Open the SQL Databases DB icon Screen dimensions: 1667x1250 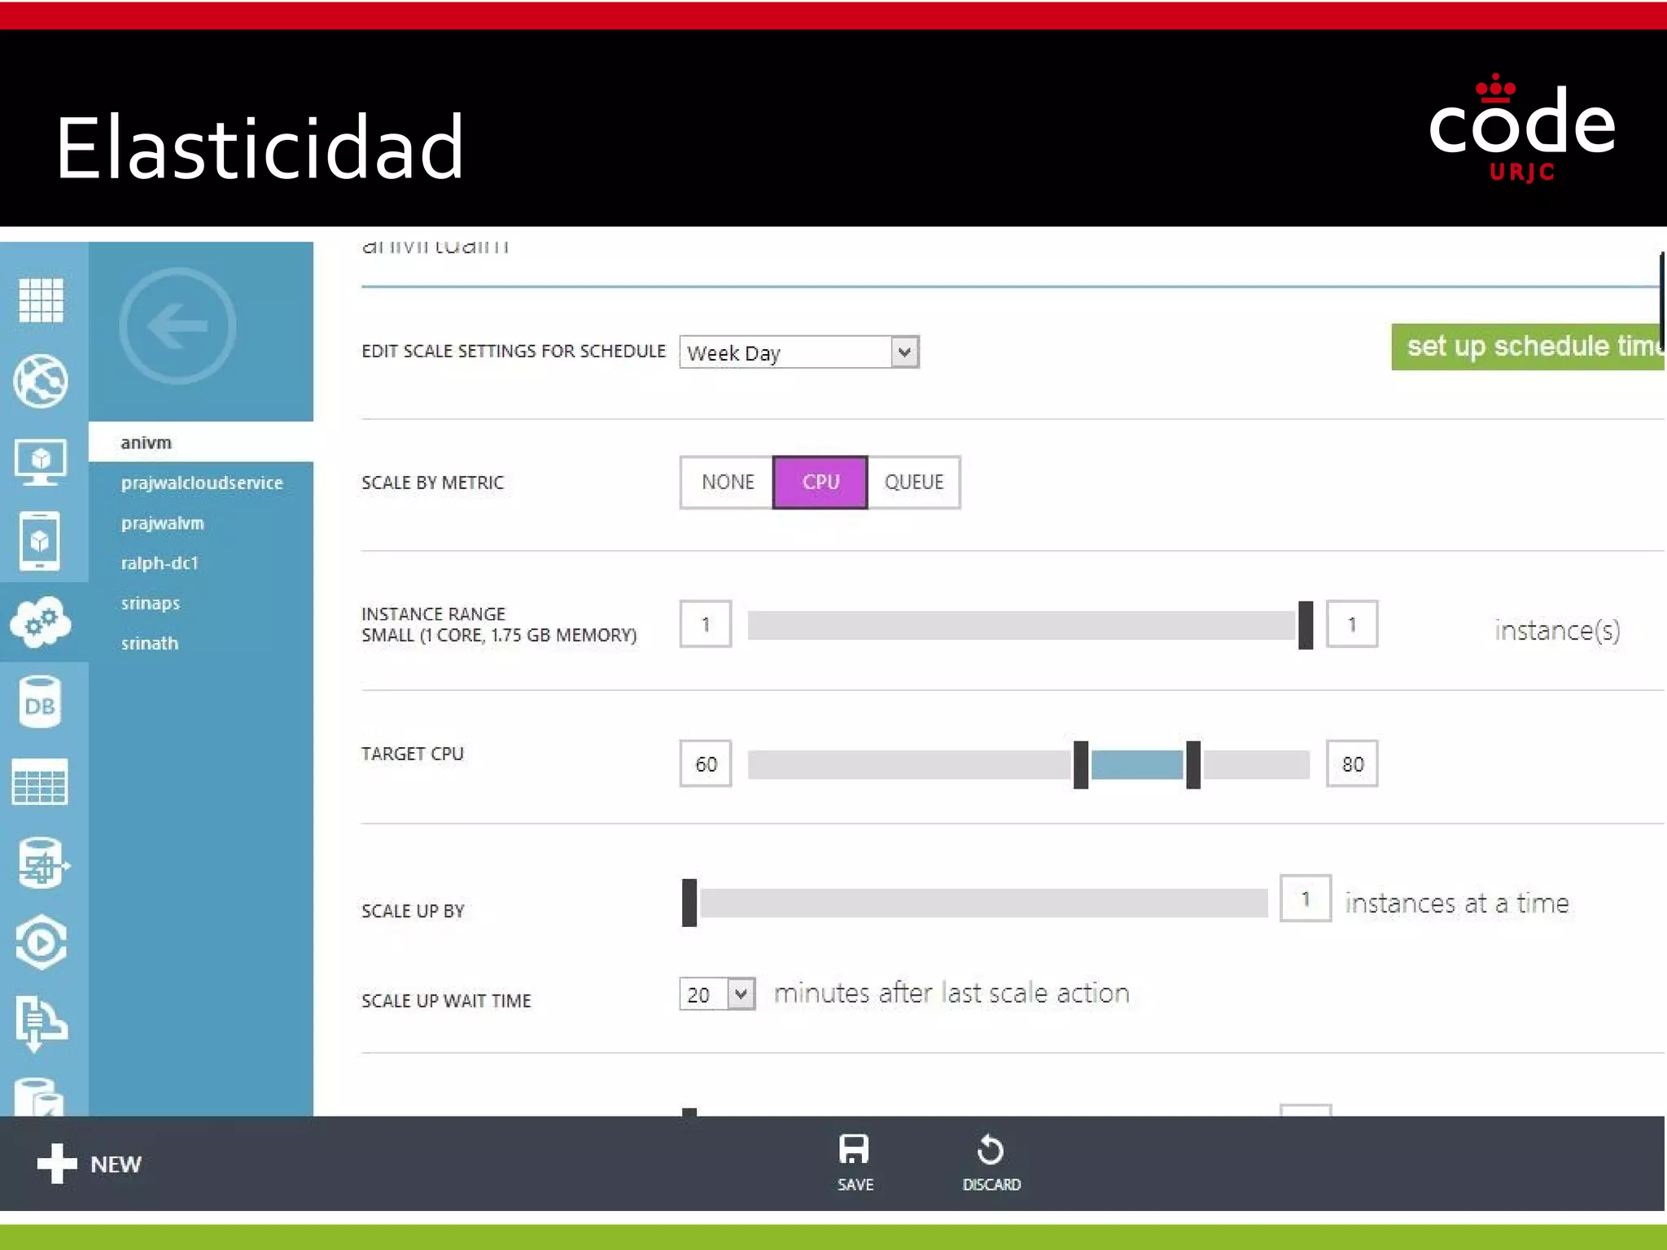[40, 701]
